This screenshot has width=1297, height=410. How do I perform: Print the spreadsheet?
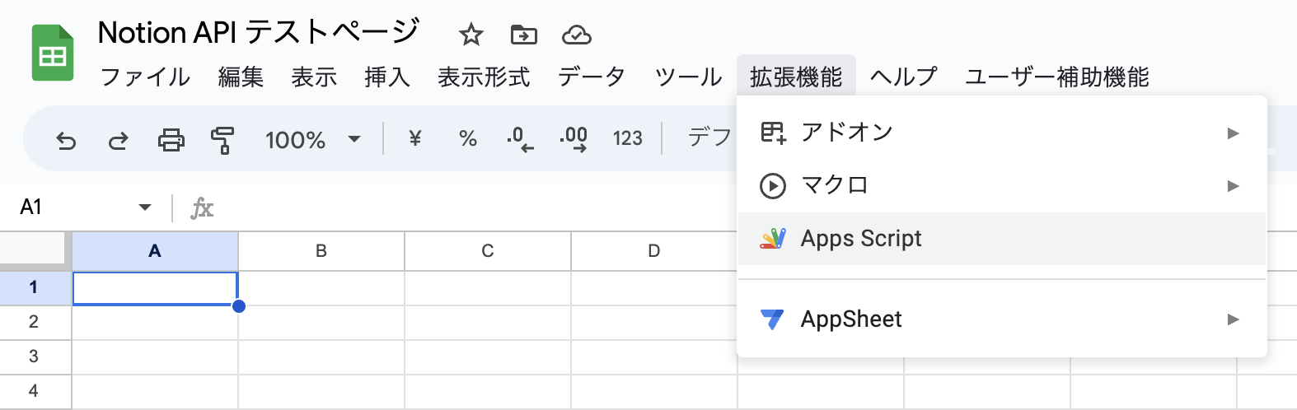[x=171, y=140]
